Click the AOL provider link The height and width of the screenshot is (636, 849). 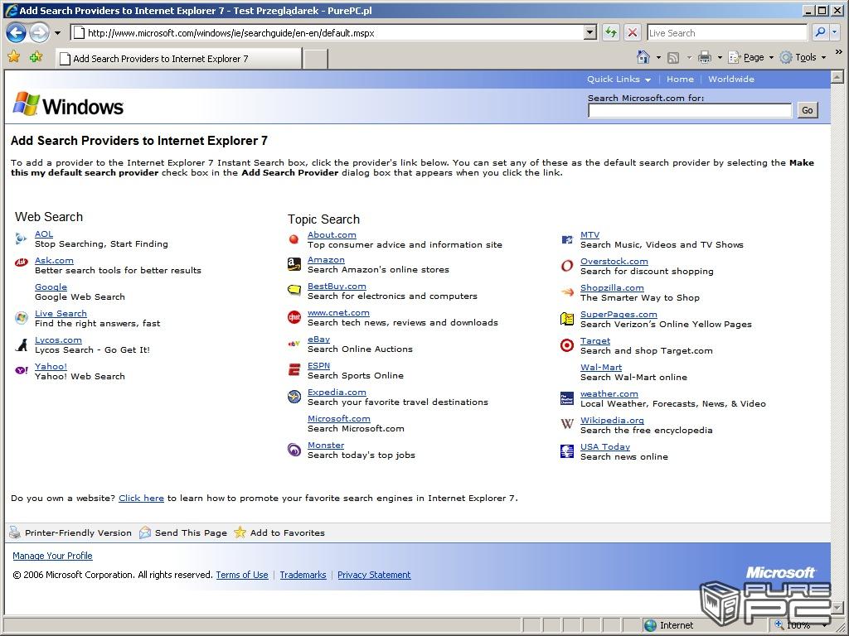click(44, 234)
